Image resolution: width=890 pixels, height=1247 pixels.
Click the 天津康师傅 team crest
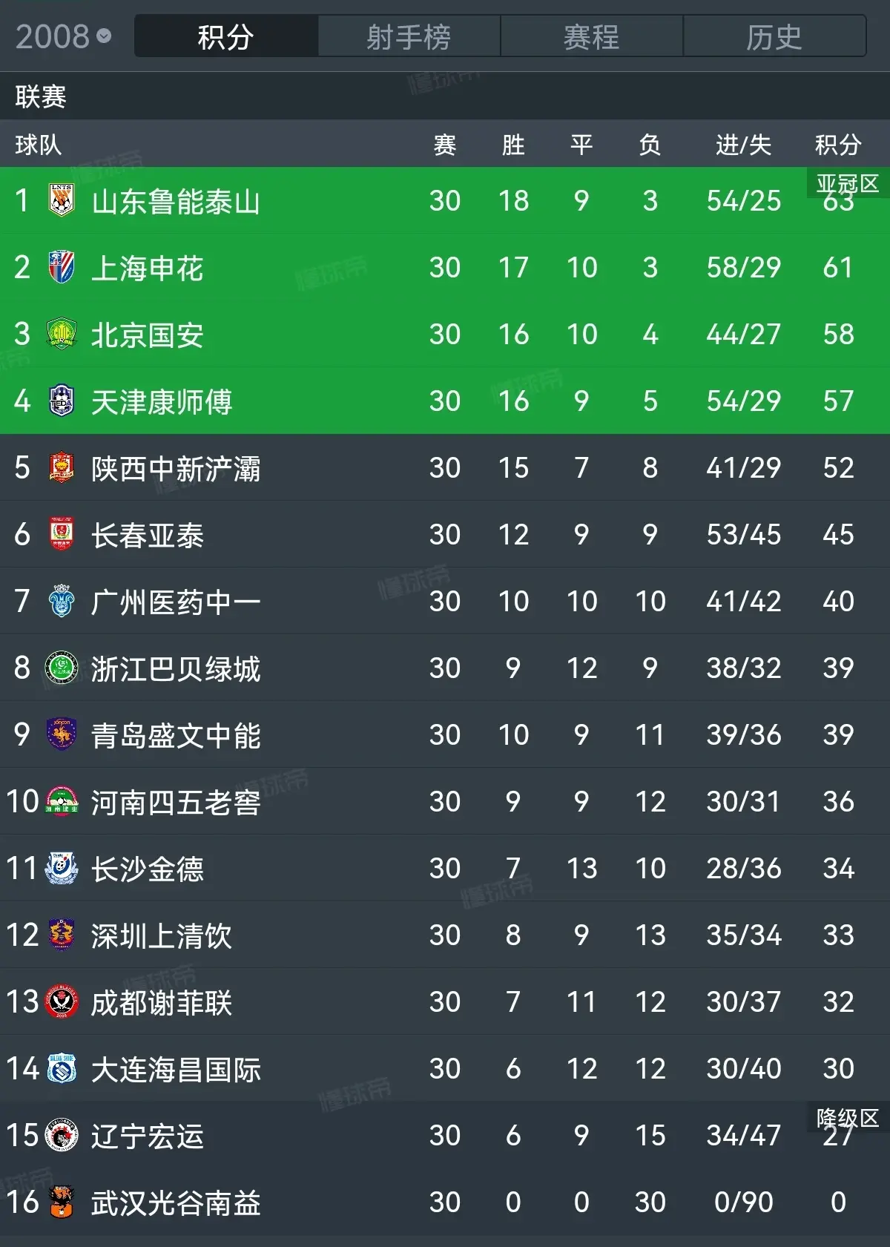62,401
